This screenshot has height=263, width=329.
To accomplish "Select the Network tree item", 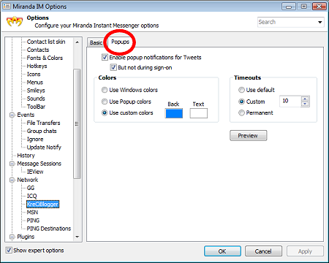I will tap(28, 180).
